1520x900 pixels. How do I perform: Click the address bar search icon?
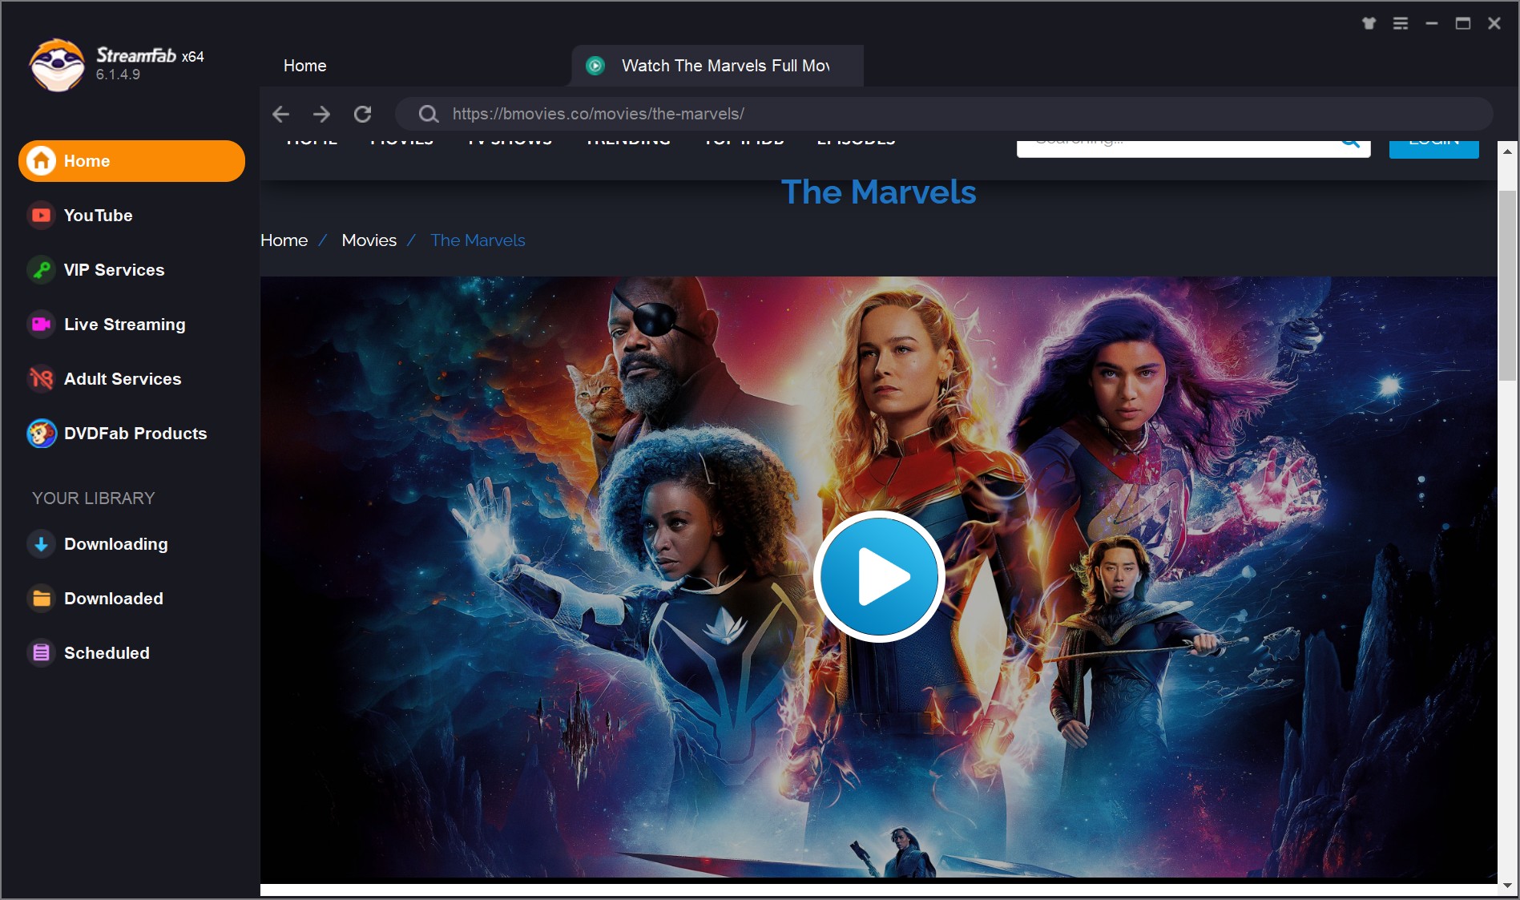tap(429, 114)
